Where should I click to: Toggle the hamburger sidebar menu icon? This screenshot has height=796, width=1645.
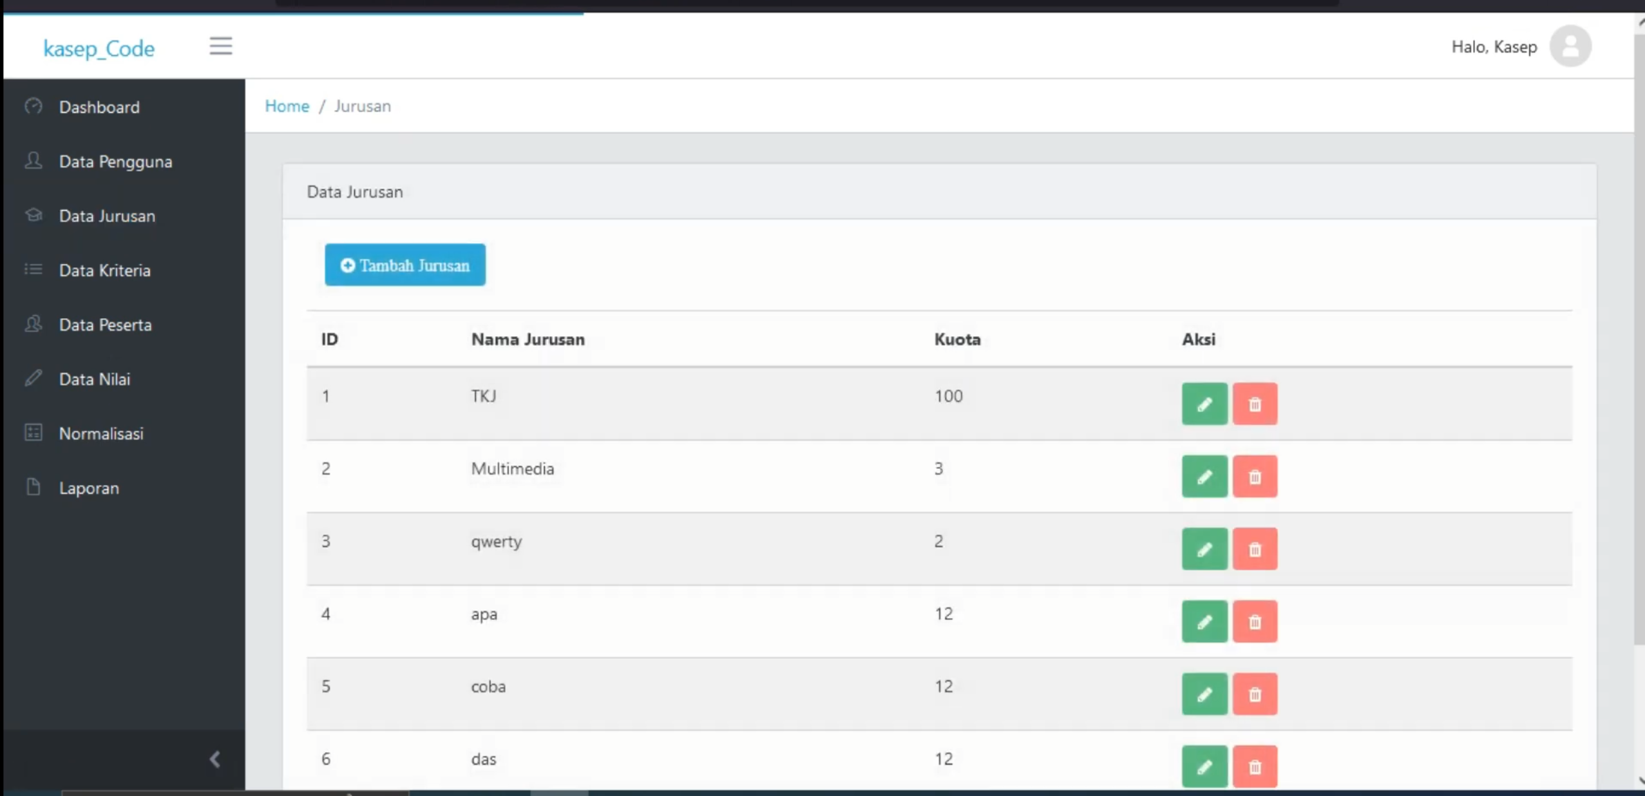tap(220, 46)
